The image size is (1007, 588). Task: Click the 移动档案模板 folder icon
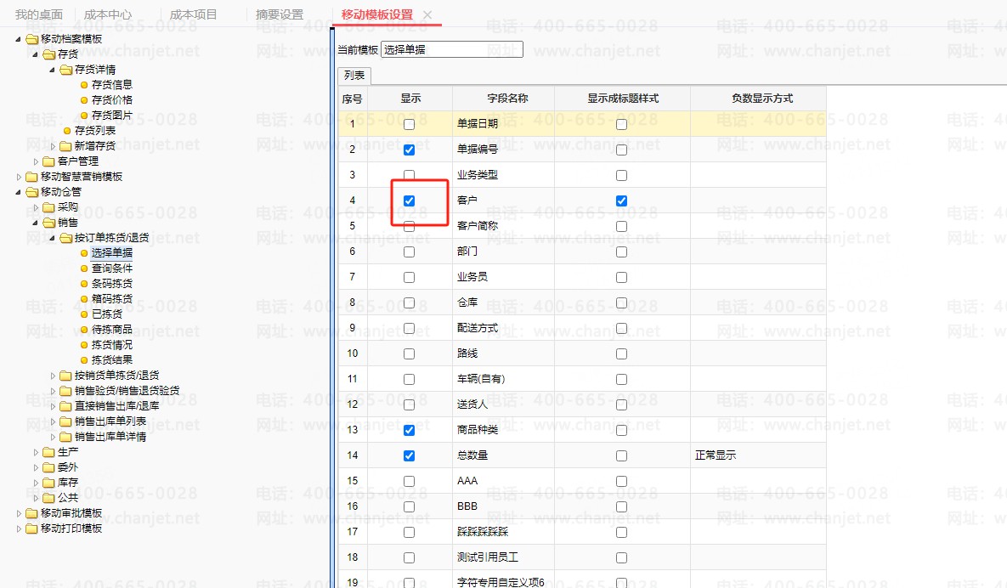[31, 39]
